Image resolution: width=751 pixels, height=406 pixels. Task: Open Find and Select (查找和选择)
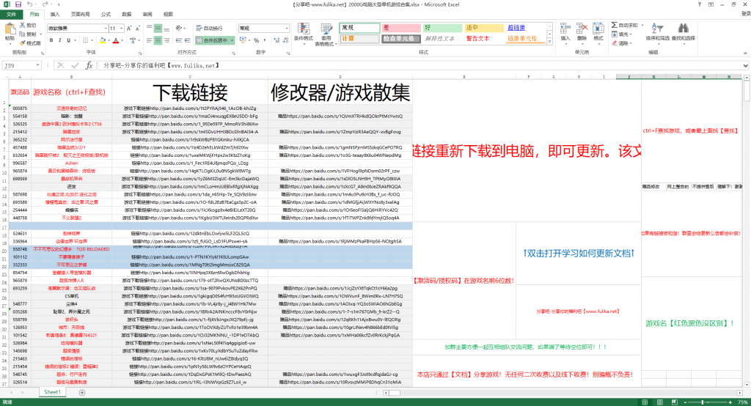tap(683, 32)
